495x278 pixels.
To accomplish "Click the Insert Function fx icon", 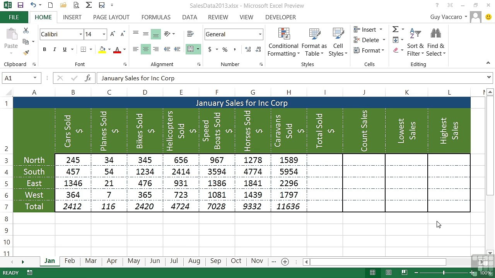I will pyautogui.click(x=88, y=78).
